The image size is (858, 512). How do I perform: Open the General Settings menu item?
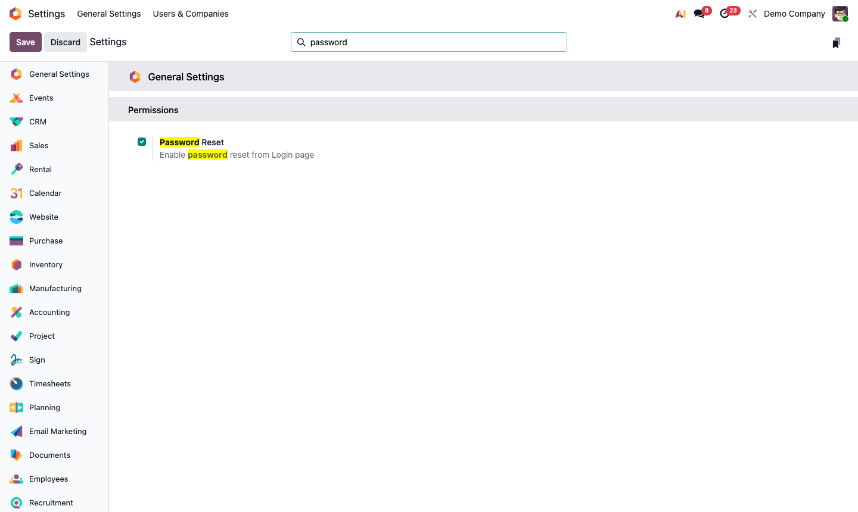pyautogui.click(x=109, y=14)
